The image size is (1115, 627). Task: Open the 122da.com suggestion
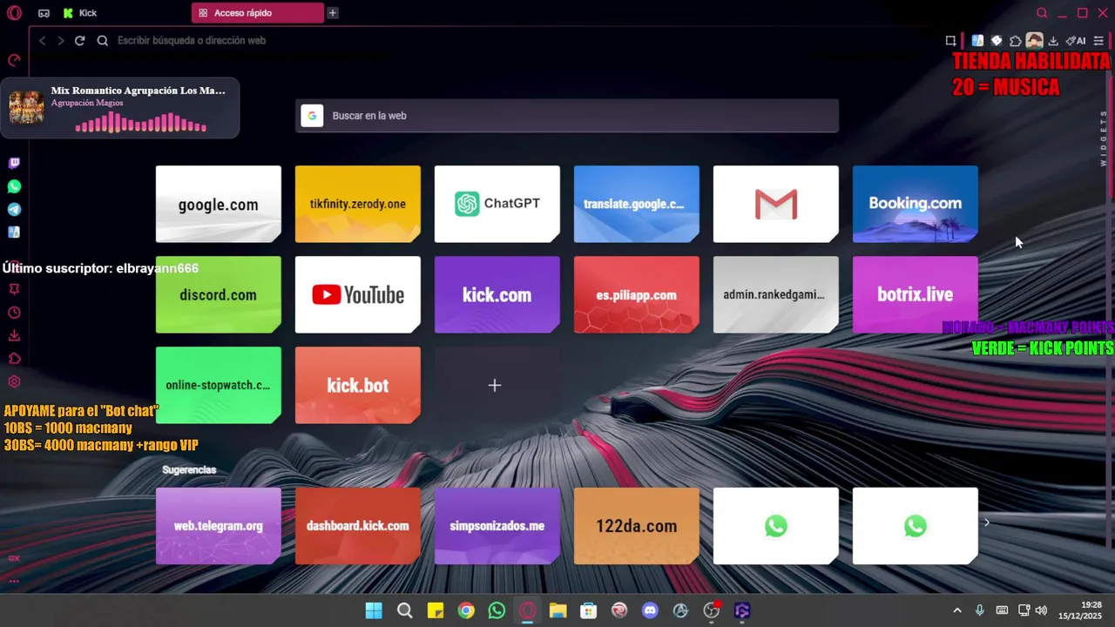pos(637,526)
